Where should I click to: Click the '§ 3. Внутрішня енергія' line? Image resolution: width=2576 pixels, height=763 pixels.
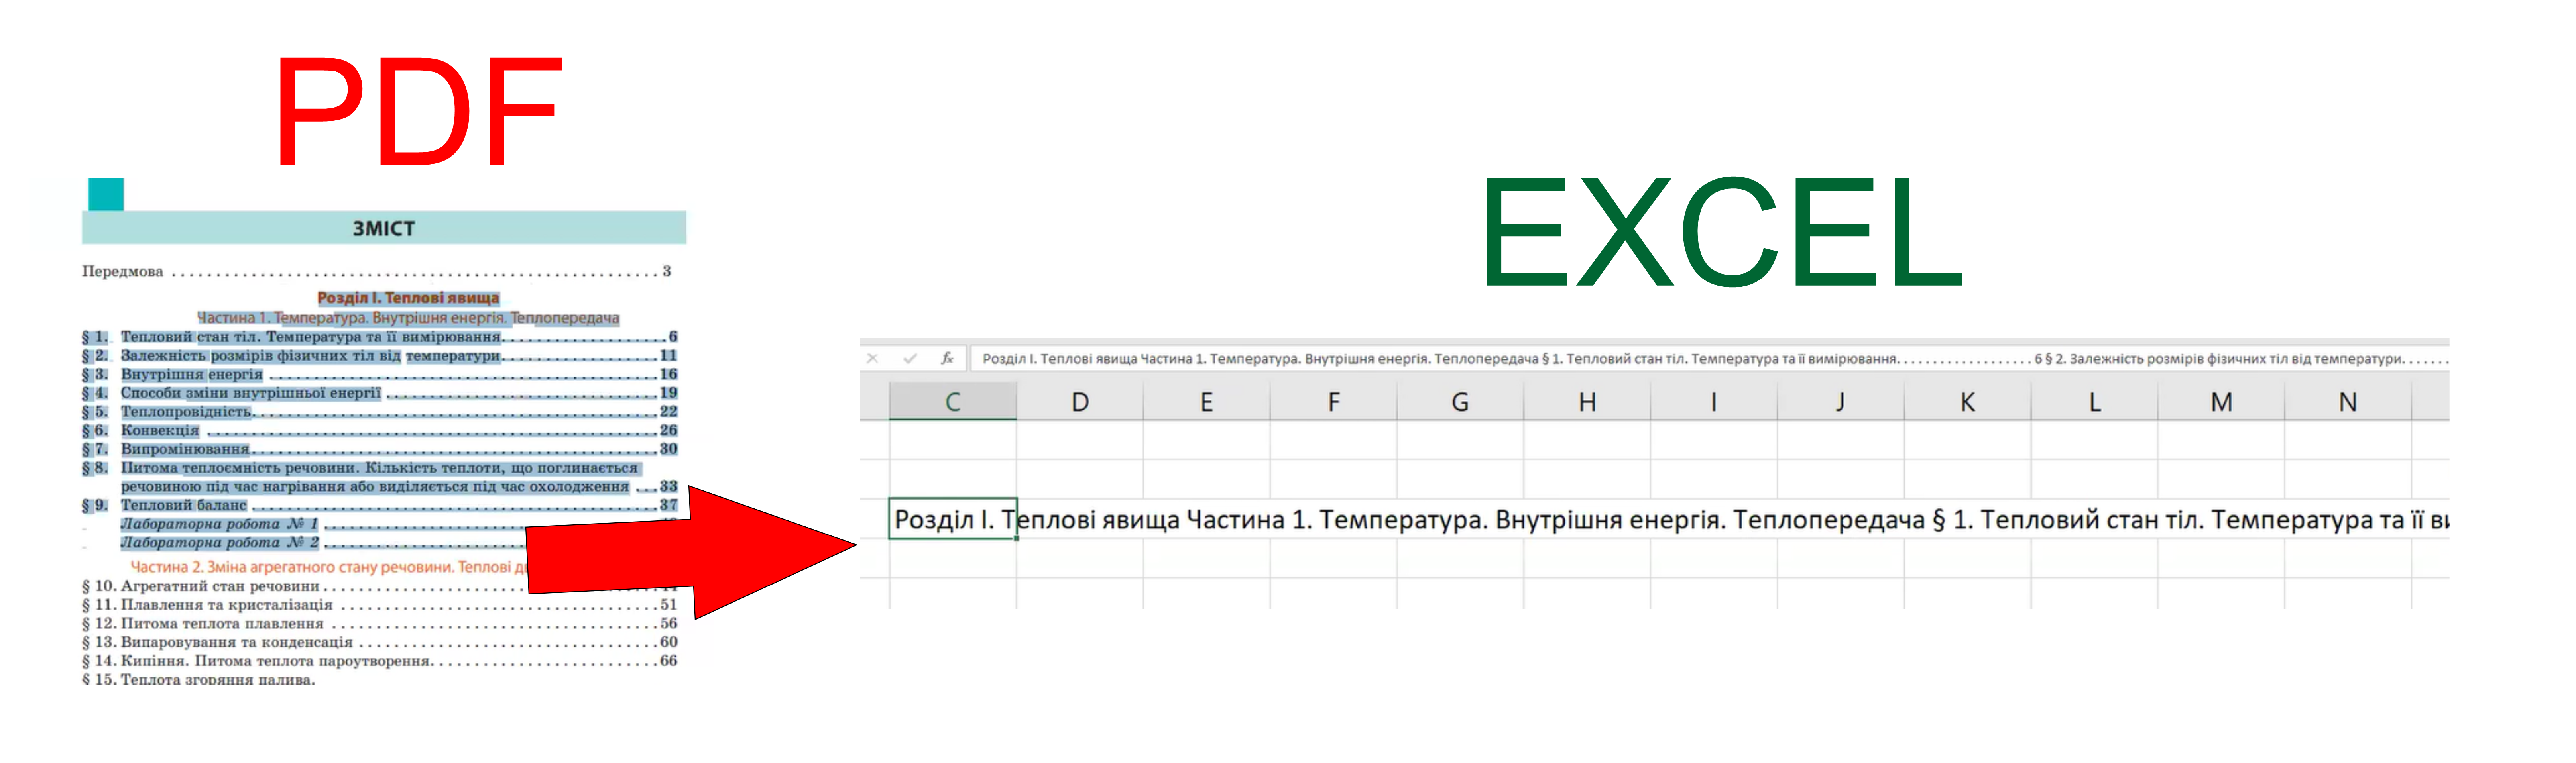tap(380, 374)
